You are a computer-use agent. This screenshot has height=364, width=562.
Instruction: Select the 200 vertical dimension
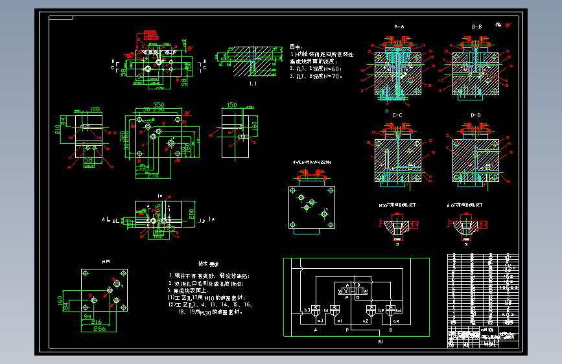click(x=191, y=214)
